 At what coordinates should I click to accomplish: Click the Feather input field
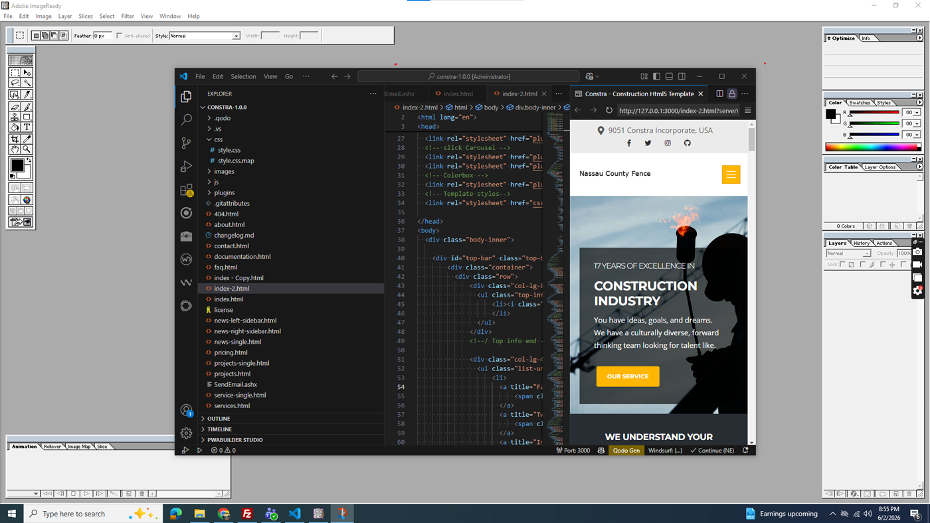click(x=102, y=36)
